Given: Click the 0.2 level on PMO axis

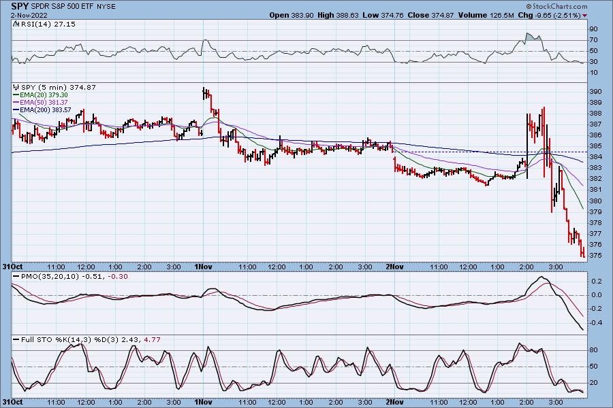Looking at the screenshot, I should (596, 281).
